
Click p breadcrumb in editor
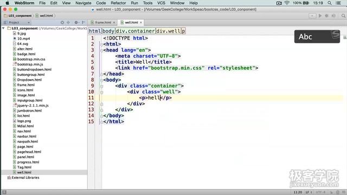coord(183,31)
